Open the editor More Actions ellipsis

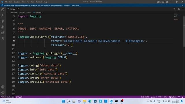[x=182, y=9]
